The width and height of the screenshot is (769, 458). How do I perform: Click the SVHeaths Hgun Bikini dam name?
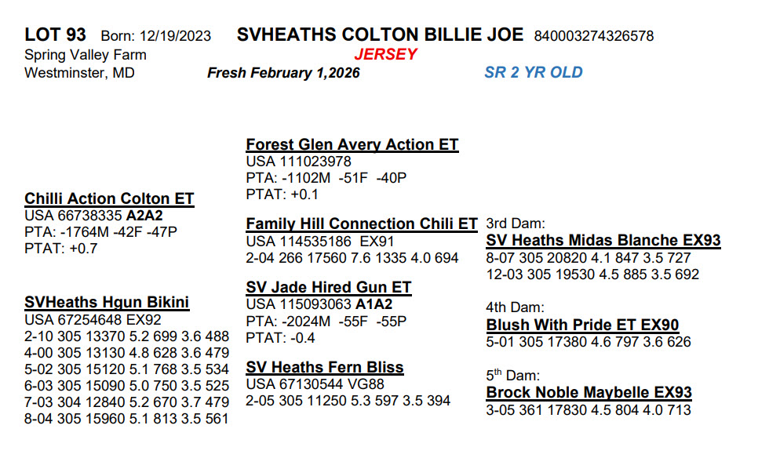[x=107, y=303]
